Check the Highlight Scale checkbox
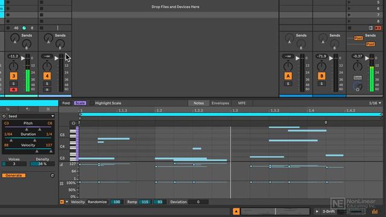The image size is (386, 217). click(x=92, y=103)
